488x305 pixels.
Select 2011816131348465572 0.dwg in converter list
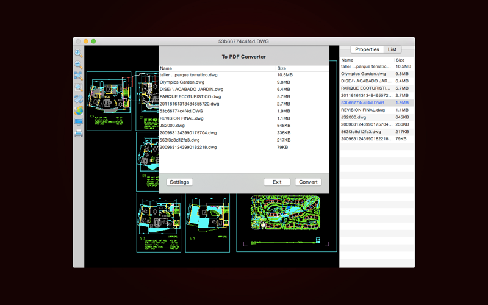pyautogui.click(x=244, y=104)
